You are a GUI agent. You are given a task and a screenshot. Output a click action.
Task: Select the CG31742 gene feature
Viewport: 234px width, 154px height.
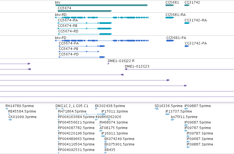187,5
